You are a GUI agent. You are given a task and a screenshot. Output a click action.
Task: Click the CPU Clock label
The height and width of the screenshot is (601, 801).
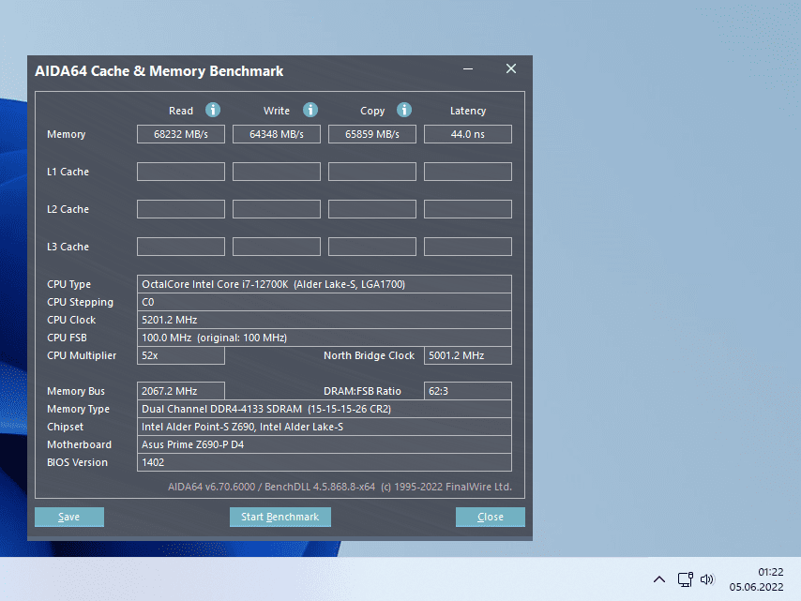pos(71,320)
